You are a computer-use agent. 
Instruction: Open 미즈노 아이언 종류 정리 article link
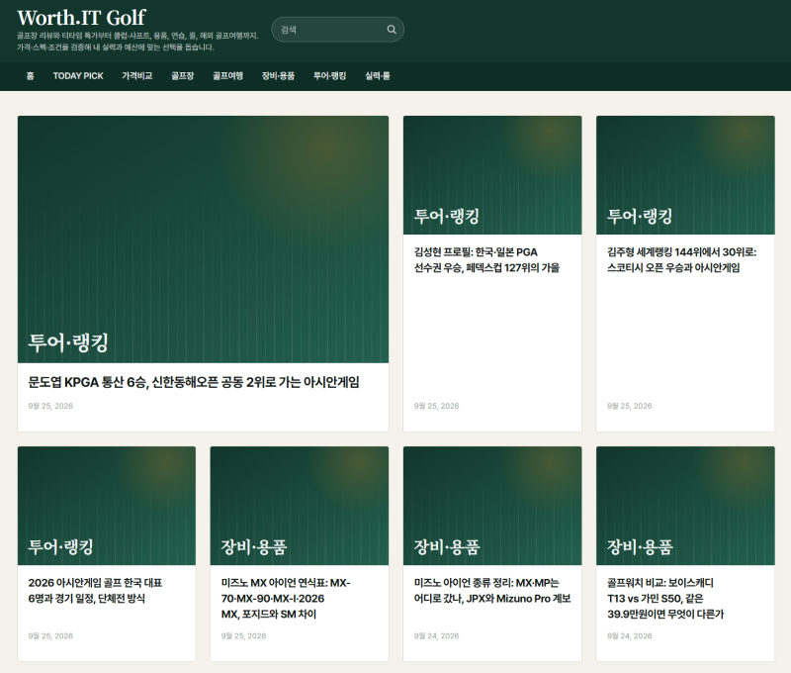492,590
